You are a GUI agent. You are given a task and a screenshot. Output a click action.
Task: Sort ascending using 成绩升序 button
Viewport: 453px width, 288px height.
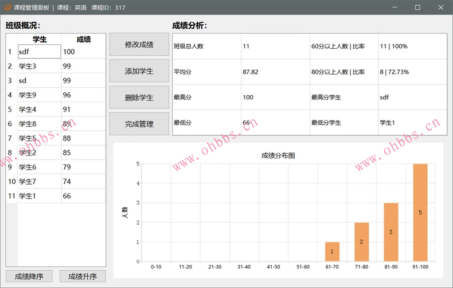click(83, 276)
